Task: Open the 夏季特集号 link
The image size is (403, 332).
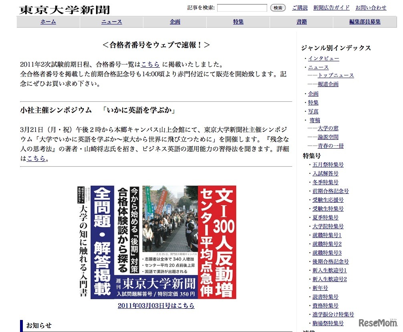Action: point(325,217)
